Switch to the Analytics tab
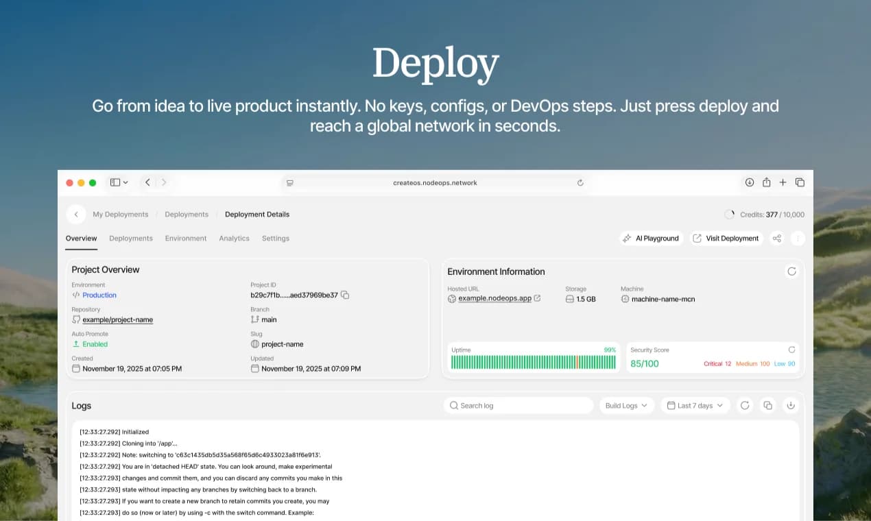Viewport: 871px width, 521px height. 234,238
